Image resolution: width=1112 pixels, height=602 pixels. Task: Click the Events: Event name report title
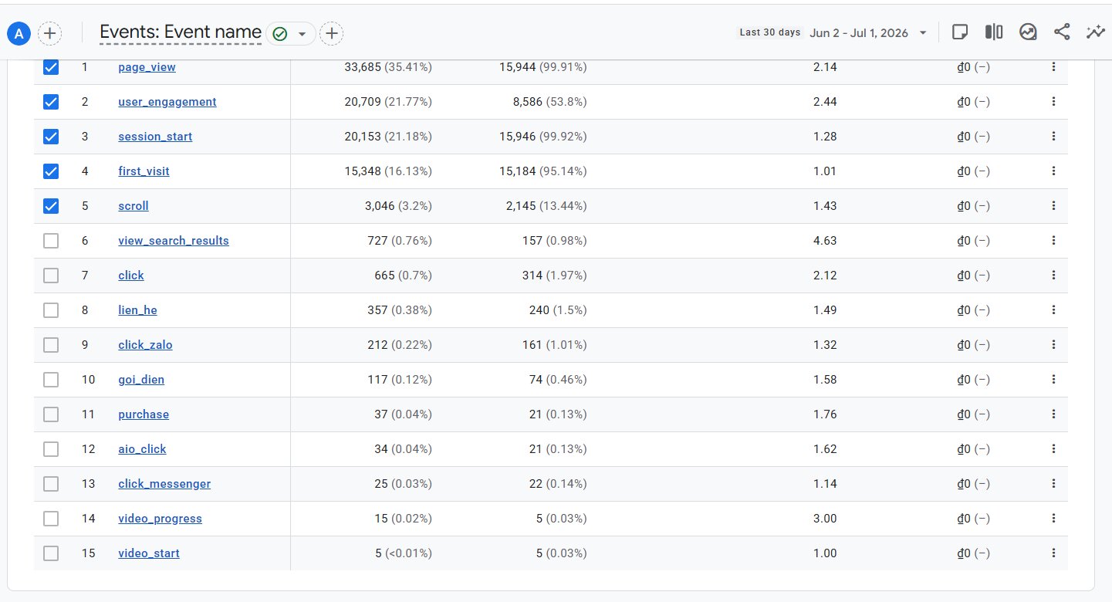pyautogui.click(x=181, y=32)
